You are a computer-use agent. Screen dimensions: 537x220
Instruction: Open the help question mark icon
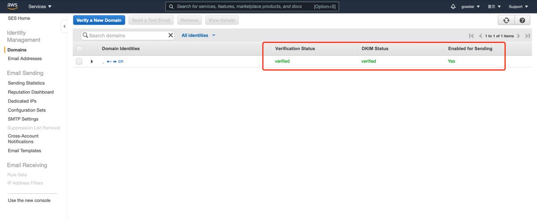[x=522, y=20]
